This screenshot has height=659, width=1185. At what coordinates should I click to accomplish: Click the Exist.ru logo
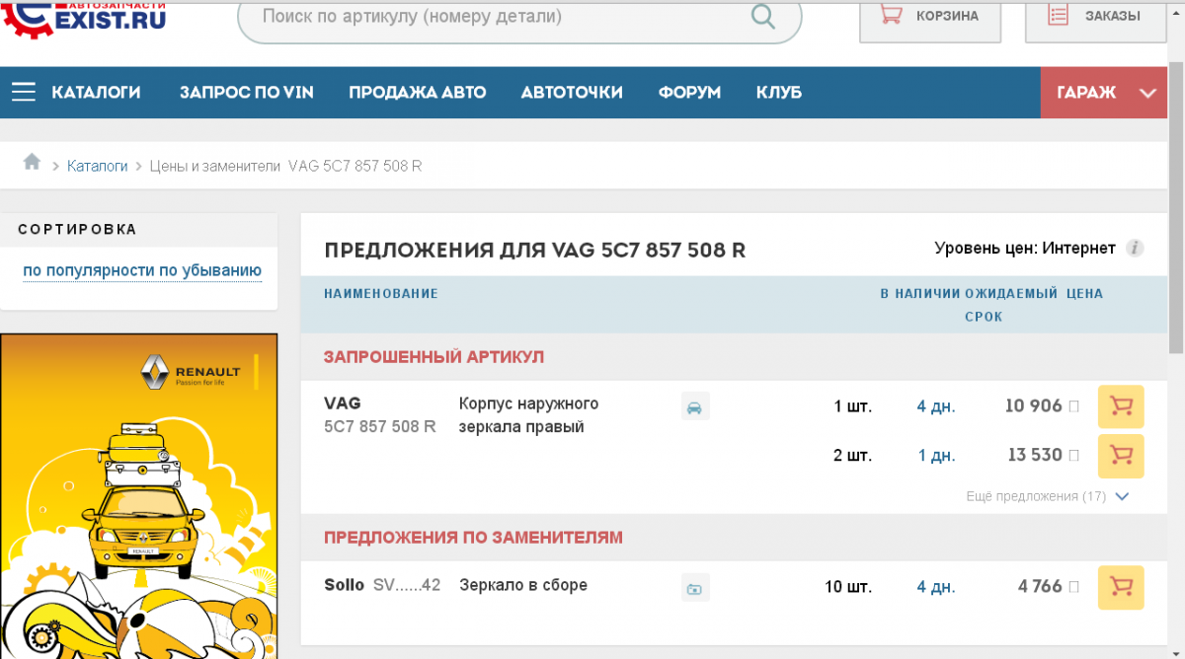pos(84,20)
